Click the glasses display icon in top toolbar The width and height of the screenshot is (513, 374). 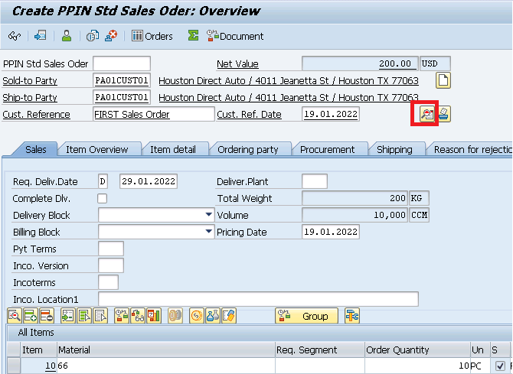click(x=14, y=36)
